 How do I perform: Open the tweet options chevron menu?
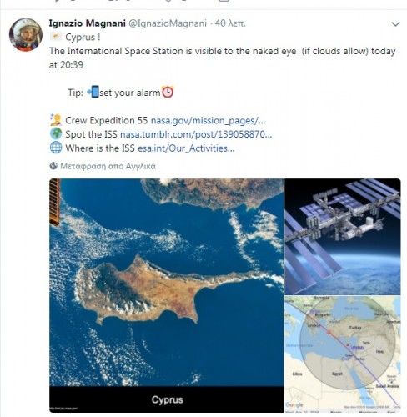pos(395,24)
